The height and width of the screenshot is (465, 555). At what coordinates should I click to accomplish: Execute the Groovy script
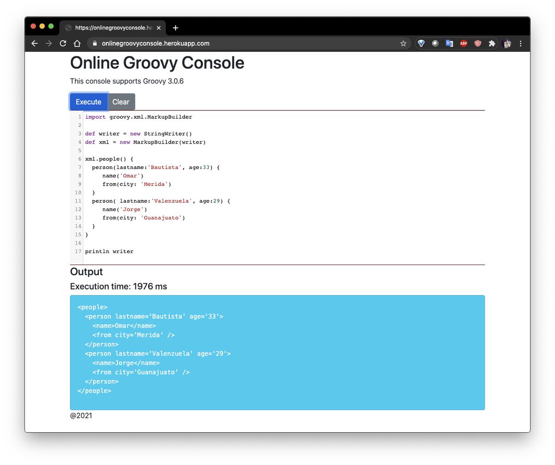tap(88, 102)
